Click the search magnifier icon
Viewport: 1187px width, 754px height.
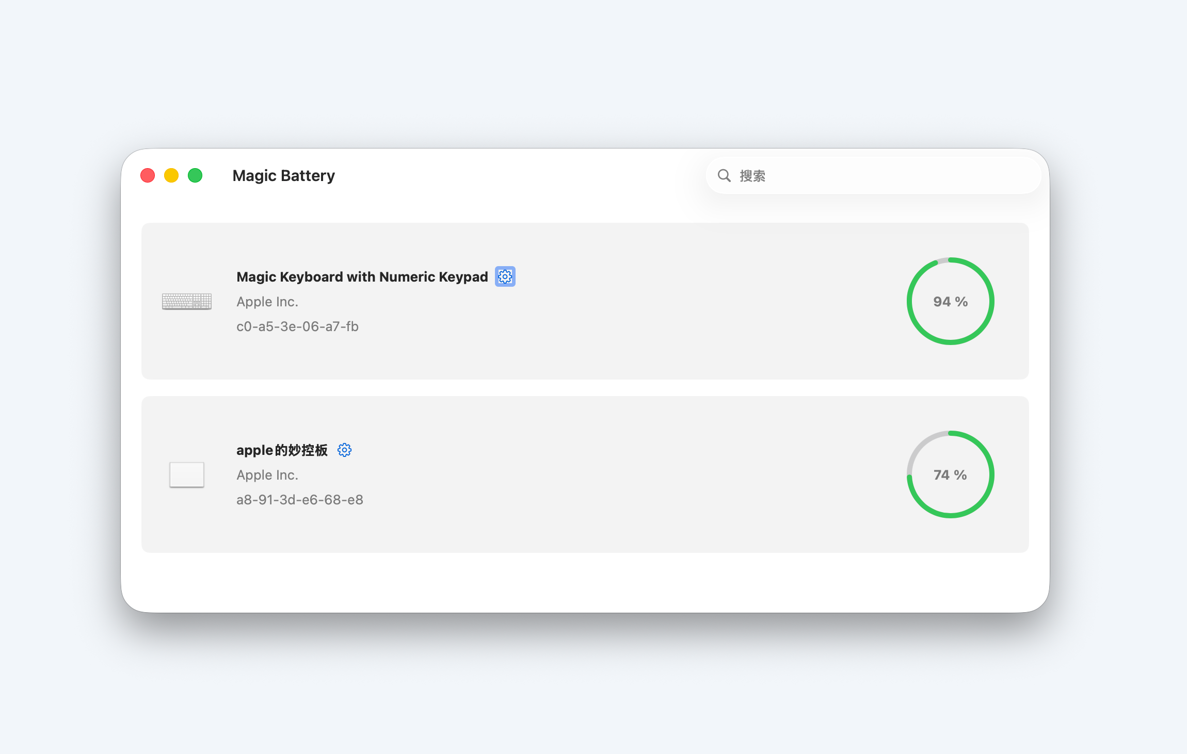tap(724, 176)
